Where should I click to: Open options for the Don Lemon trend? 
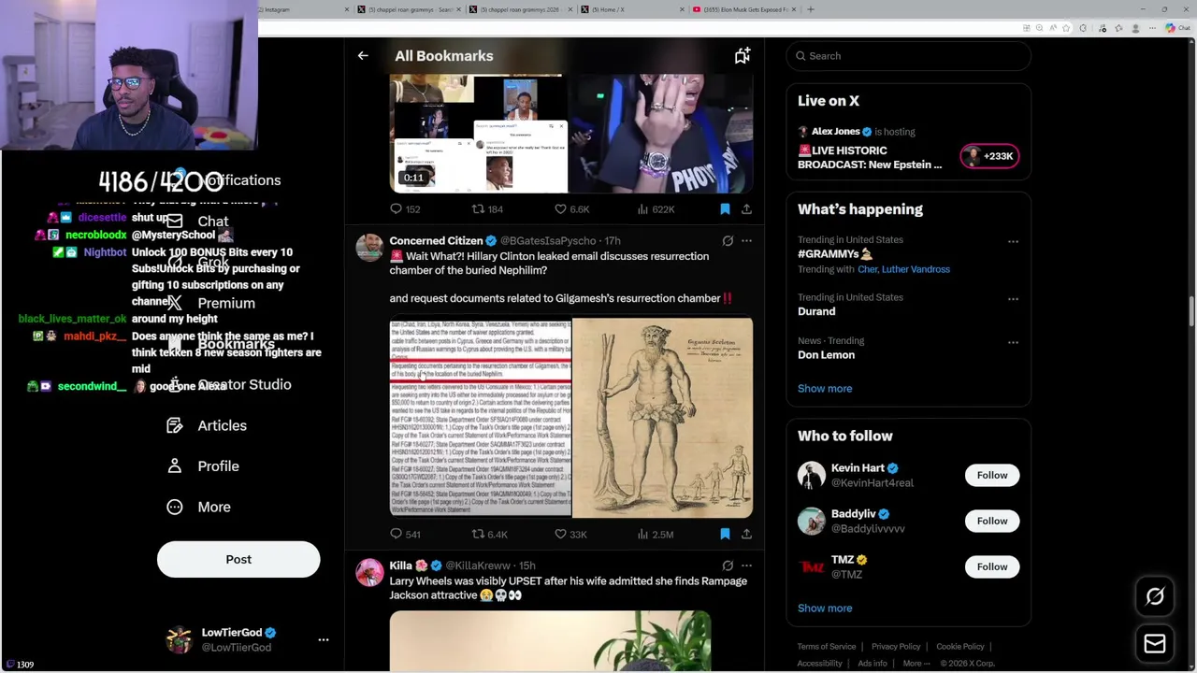tap(1013, 342)
